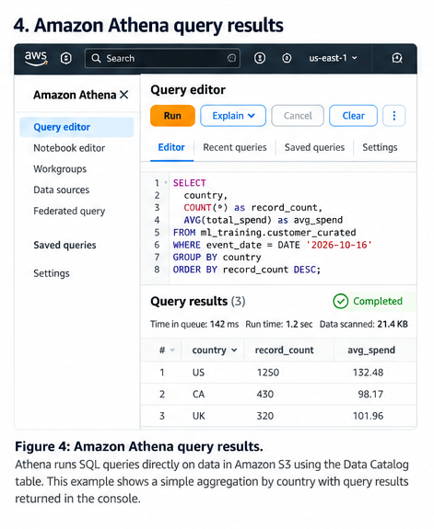Click the Time in queue 142 ms value
Viewport: 434px width, 529px height.
pos(224,324)
